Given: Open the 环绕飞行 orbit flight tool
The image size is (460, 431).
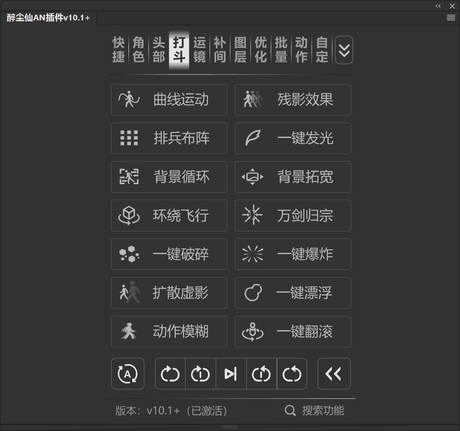Looking at the screenshot, I should tap(169, 215).
